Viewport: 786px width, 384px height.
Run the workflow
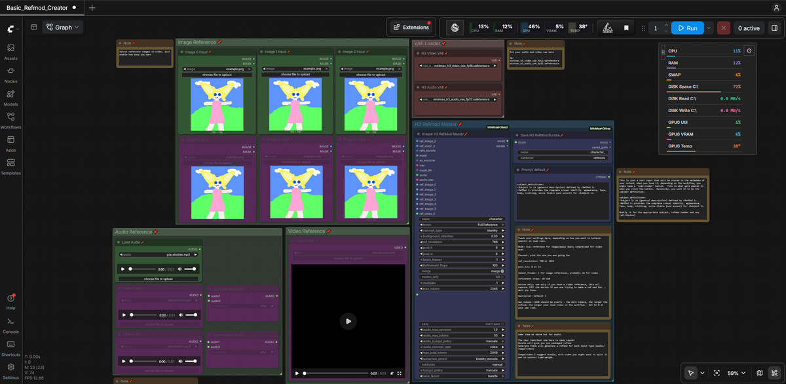[687, 28]
